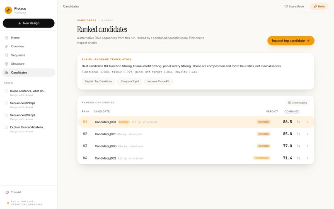
Task: Click the Candidates bar-chart icon
Action: click(7, 73)
